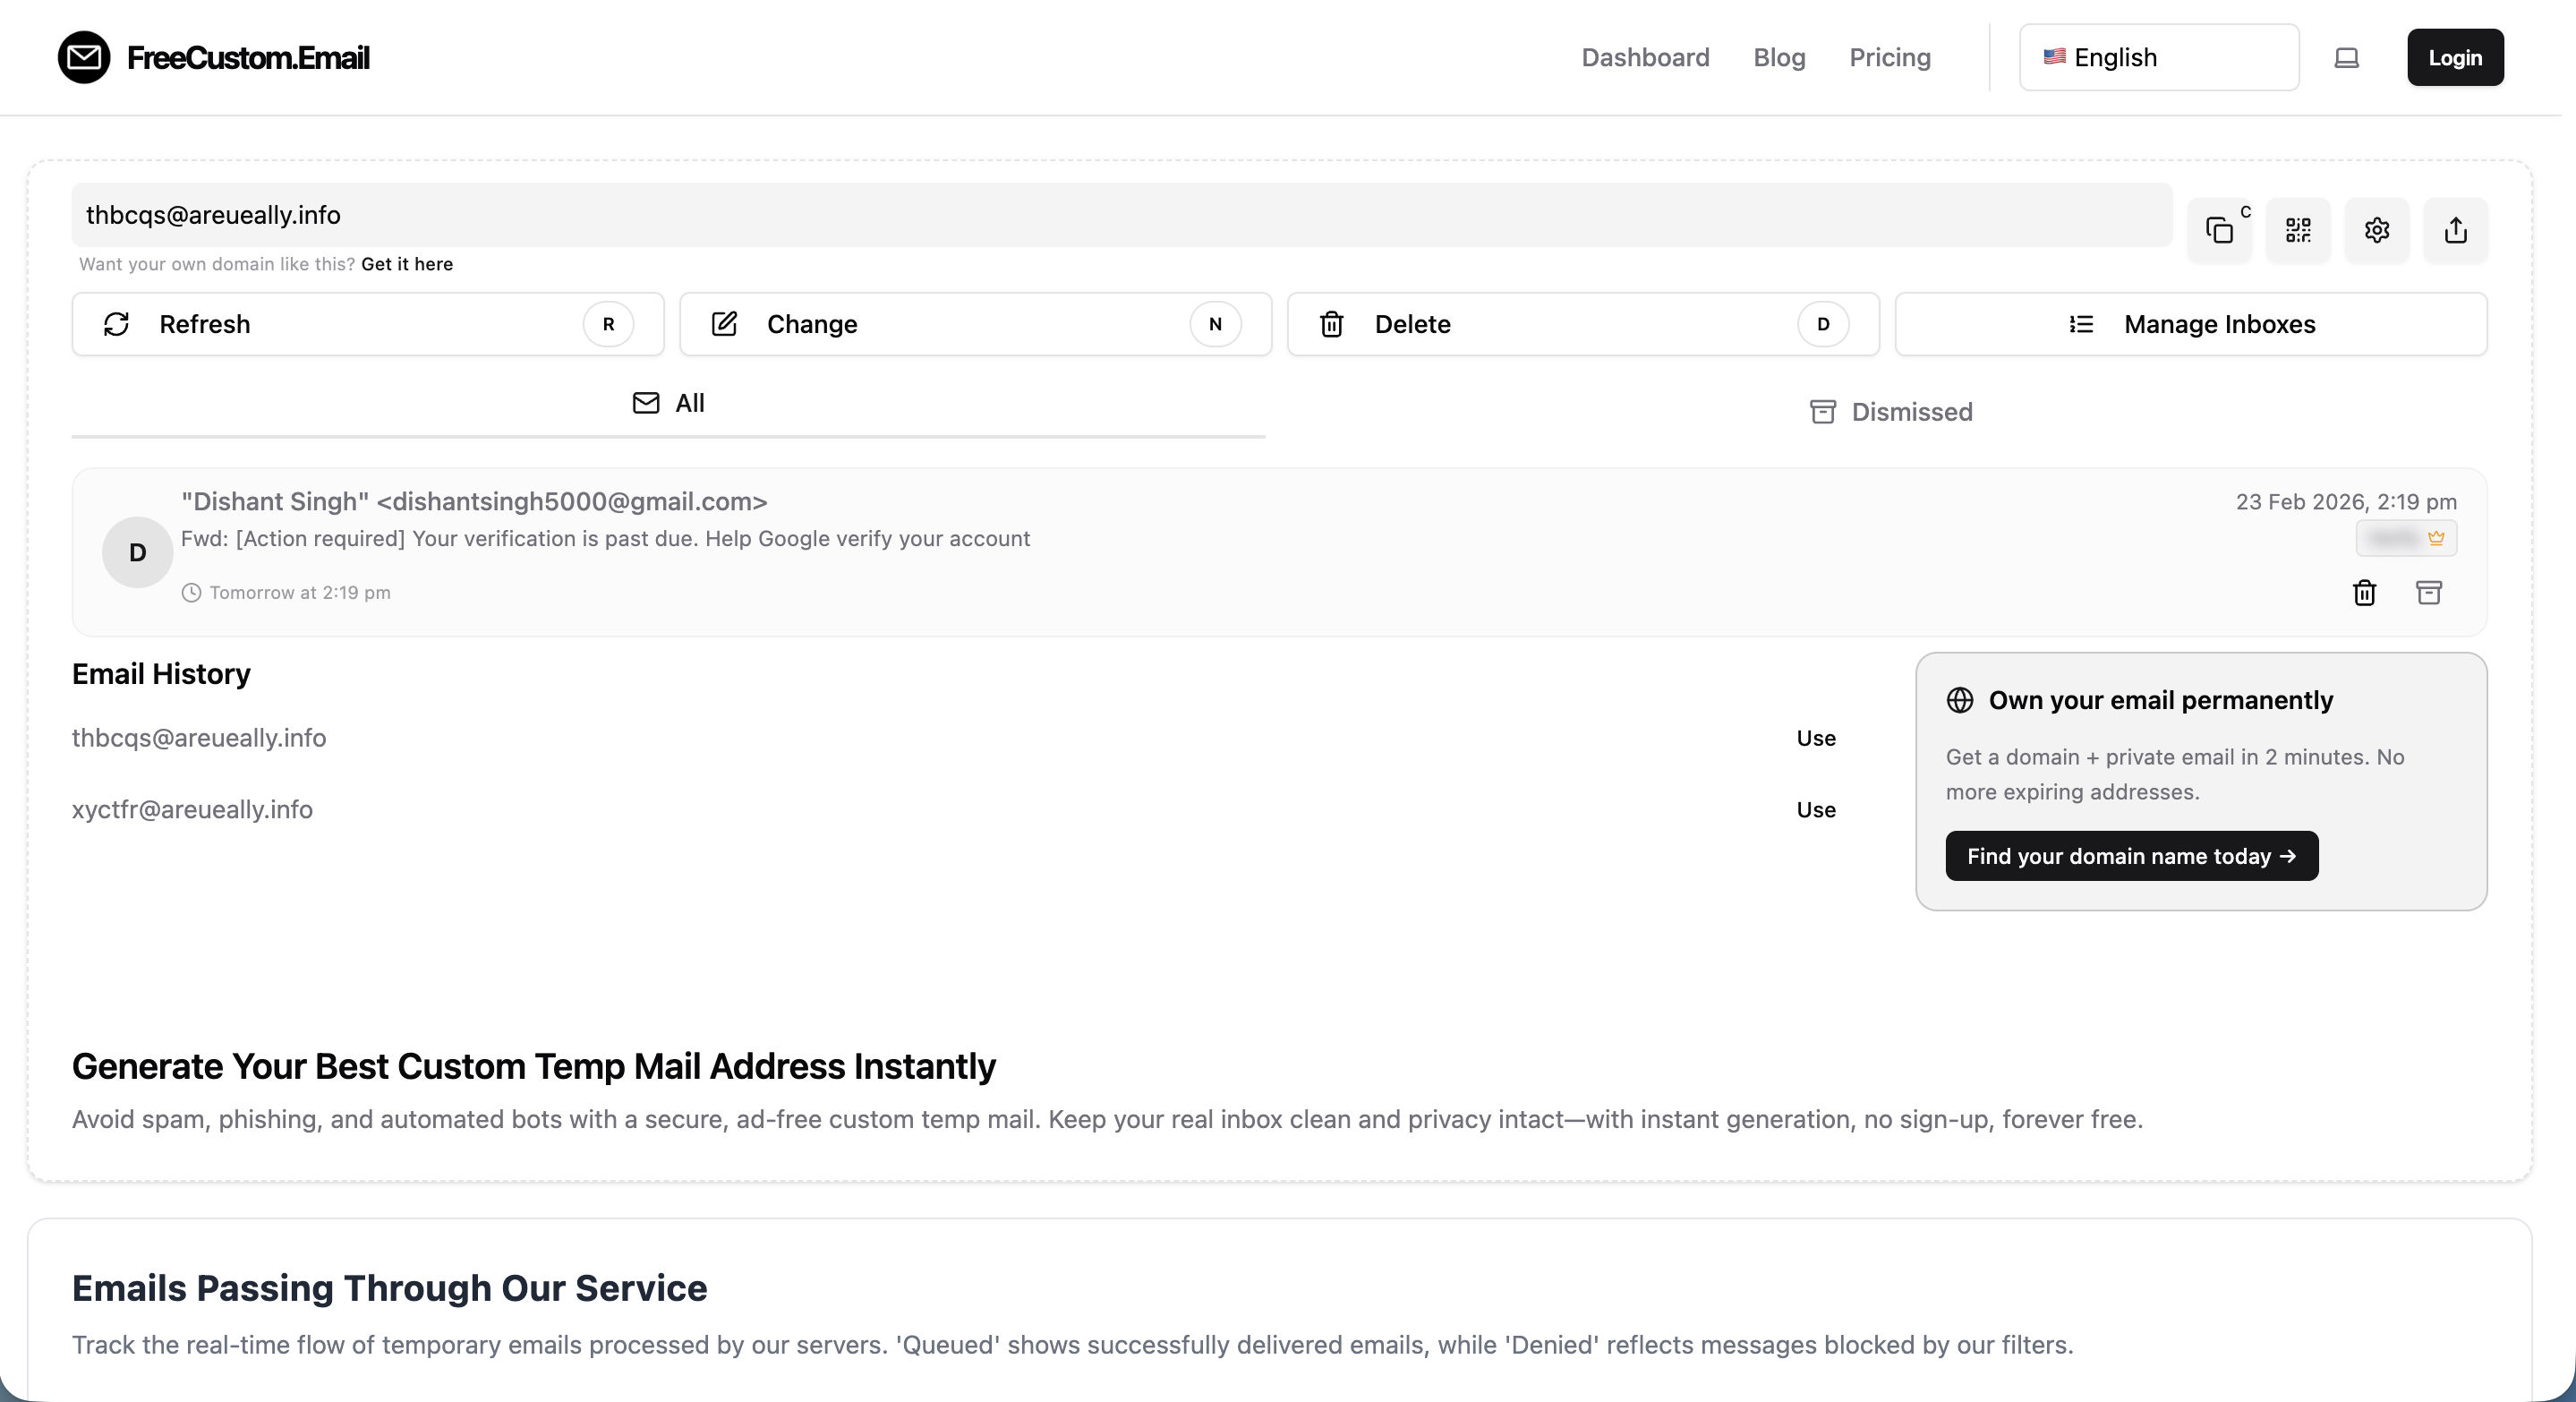Select the Change pencil icon
Viewport: 2576px width, 1402px height.
723,323
